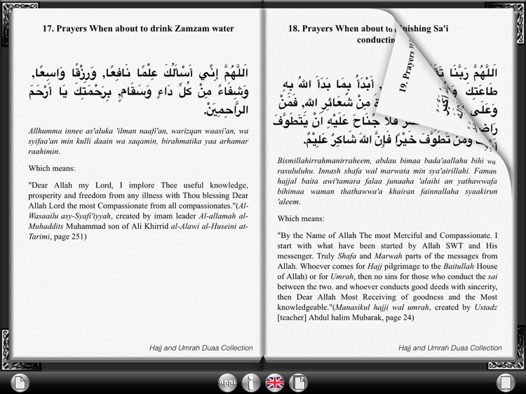Image resolution: width=526 pixels, height=394 pixels.
Task: Click translation starting 'By the Name of Allah'
Action: point(387,276)
